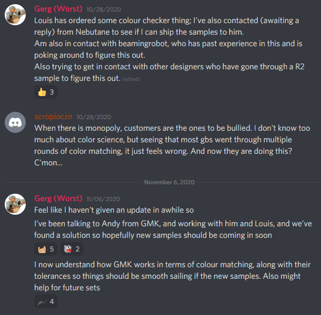Click scropioczn's default Discord logo avatar
This screenshot has width=321, height=315.
(x=16, y=123)
